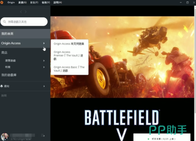Image resolution: width=196 pixels, height=141 pixels.
Task: Go to 我的遊戲庫
Action: [9, 75]
